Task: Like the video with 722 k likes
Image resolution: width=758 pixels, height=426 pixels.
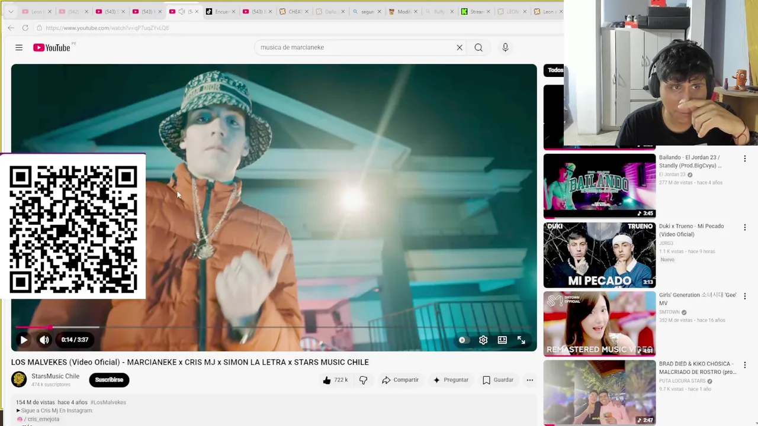Action: (x=335, y=380)
